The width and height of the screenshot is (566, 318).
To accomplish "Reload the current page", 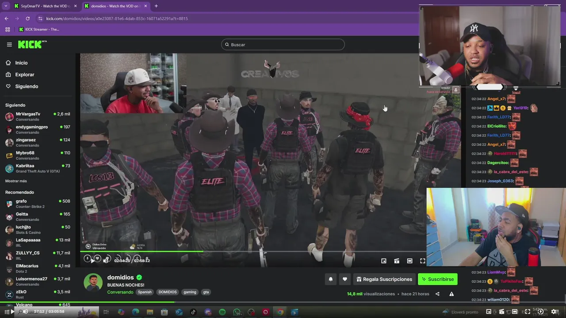I will (x=27, y=19).
